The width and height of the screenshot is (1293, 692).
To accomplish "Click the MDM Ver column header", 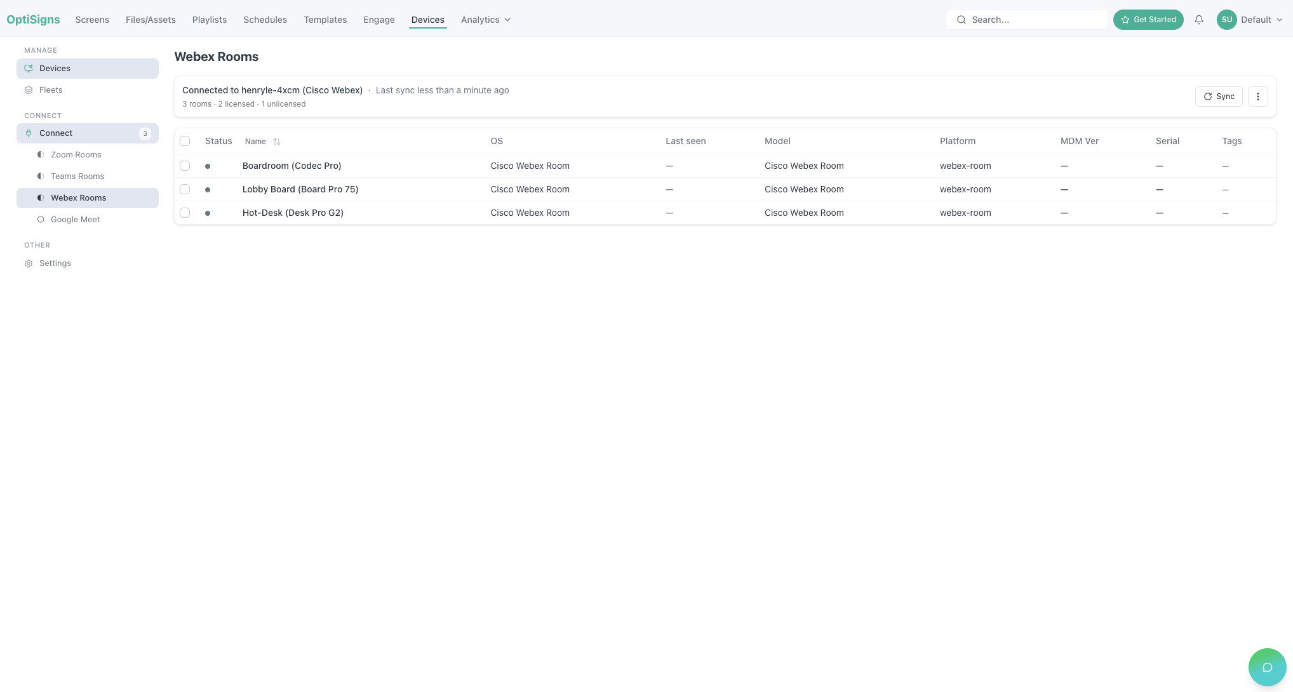I will [x=1080, y=141].
